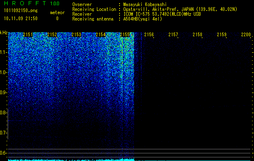This screenshot has width=254, height=161.
Task: Click the meteor count value 0
Action: pos(57,19)
